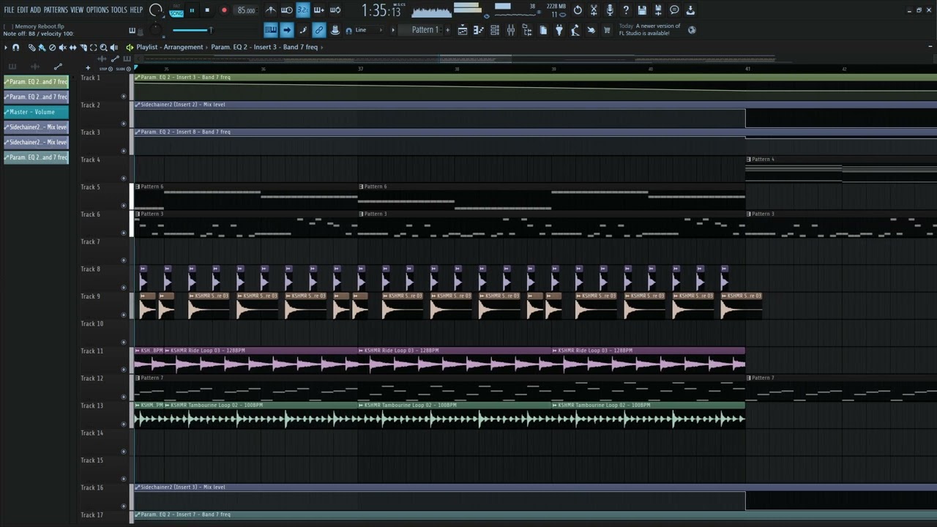Render project as audio file
The height and width of the screenshot is (527, 937).
(658, 10)
